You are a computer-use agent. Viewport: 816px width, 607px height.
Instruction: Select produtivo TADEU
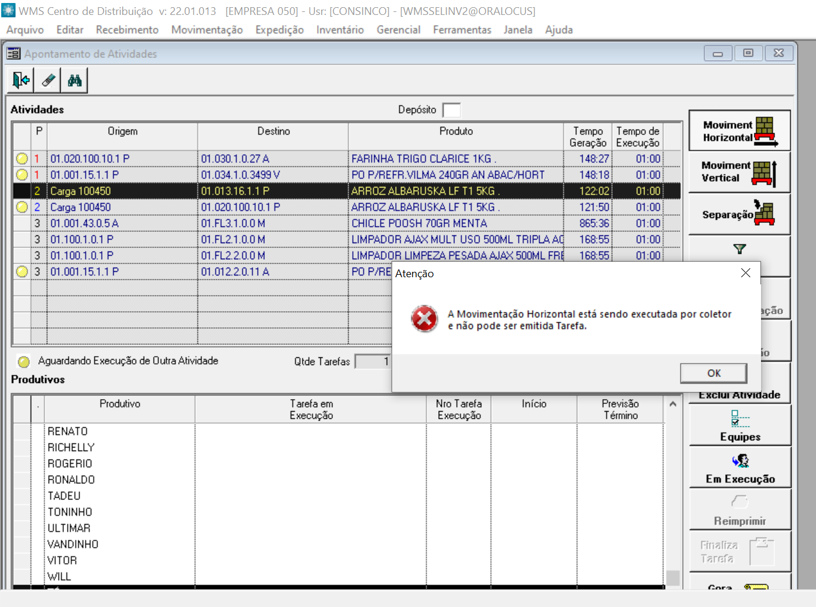(x=64, y=496)
